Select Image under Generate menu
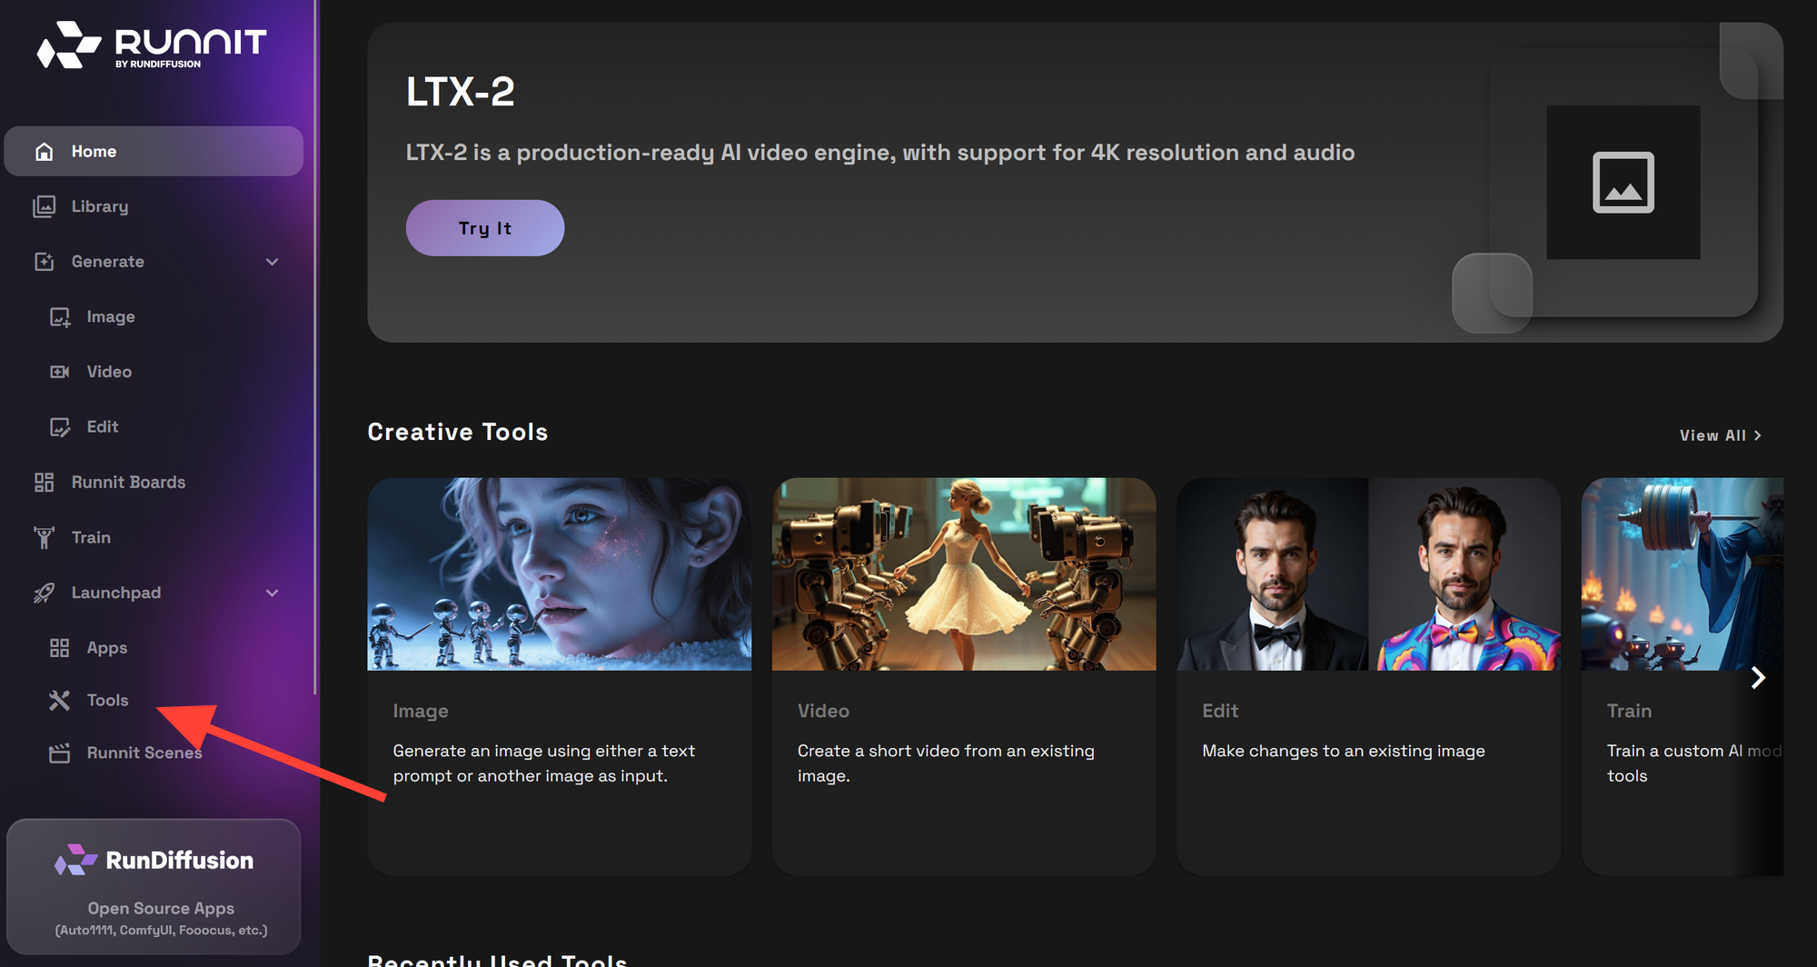Screen dimensions: 1817x967 pos(110,316)
